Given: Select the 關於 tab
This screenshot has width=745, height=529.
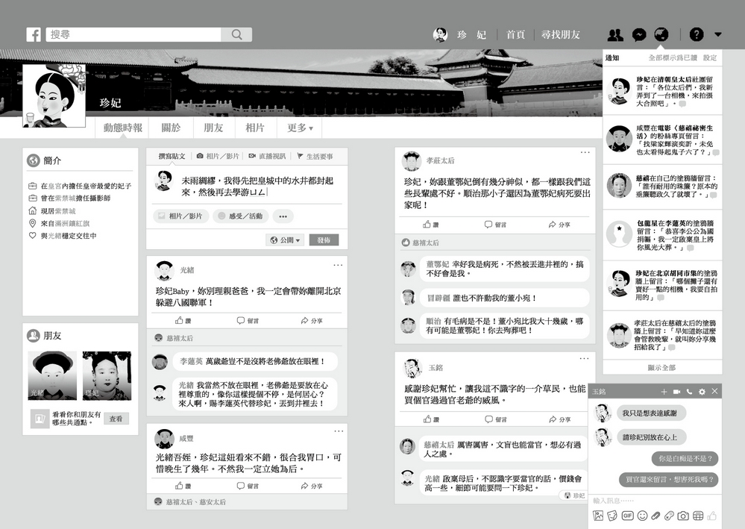Looking at the screenshot, I should click(x=171, y=128).
